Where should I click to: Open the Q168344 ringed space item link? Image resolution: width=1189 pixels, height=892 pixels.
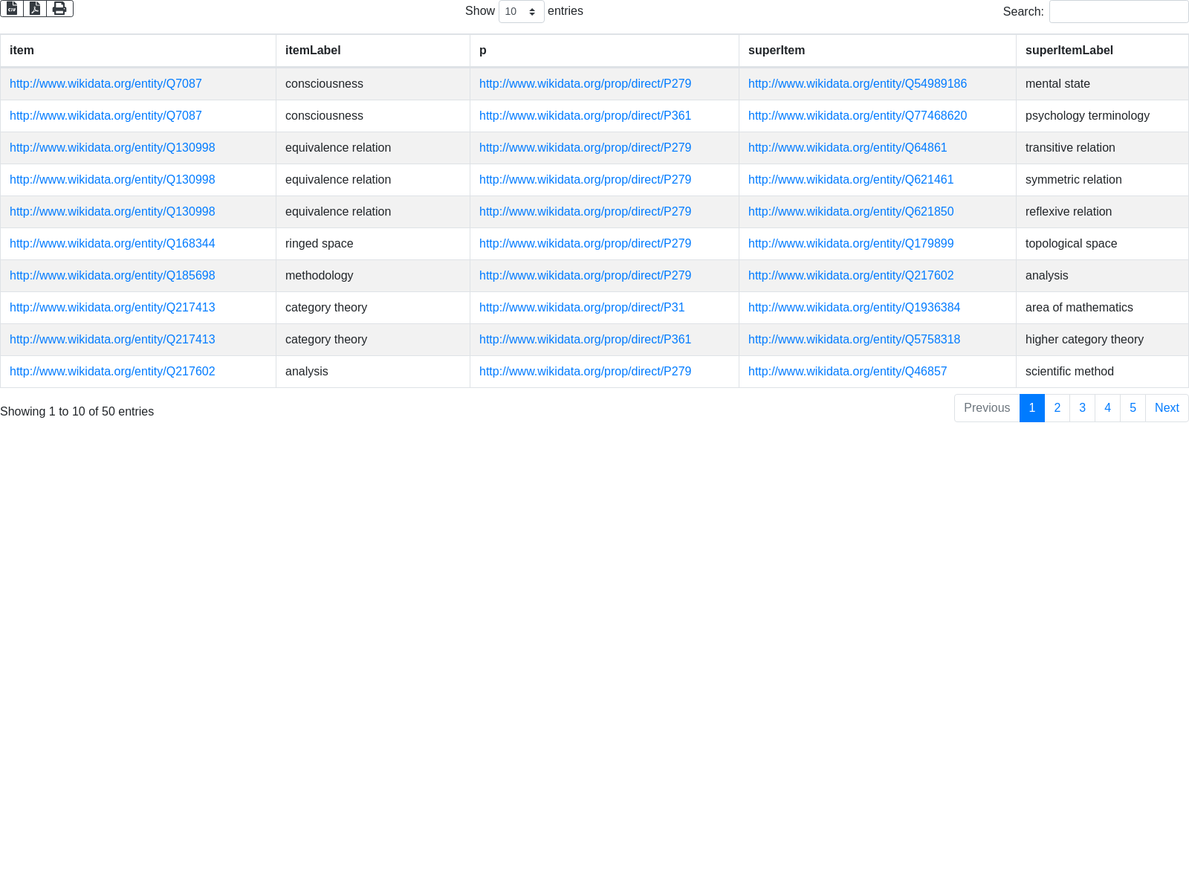112,244
